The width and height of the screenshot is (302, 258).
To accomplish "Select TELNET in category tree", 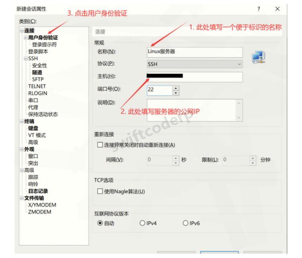I will tap(37, 86).
